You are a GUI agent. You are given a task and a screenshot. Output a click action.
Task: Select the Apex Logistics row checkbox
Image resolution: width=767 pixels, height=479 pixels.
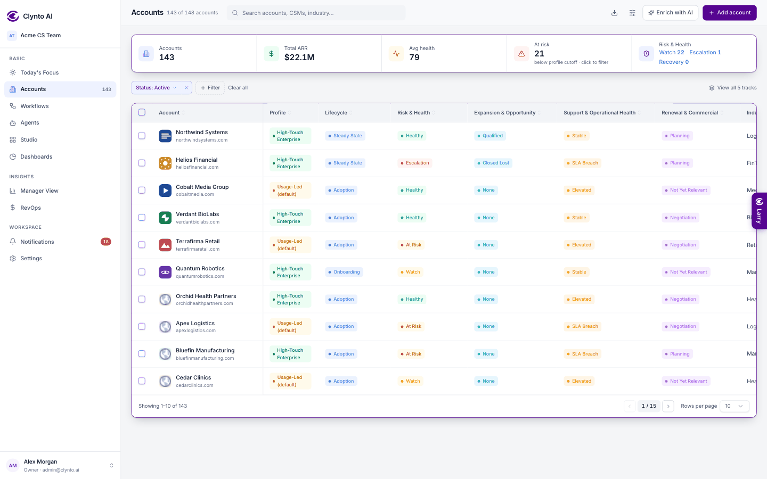tap(142, 326)
